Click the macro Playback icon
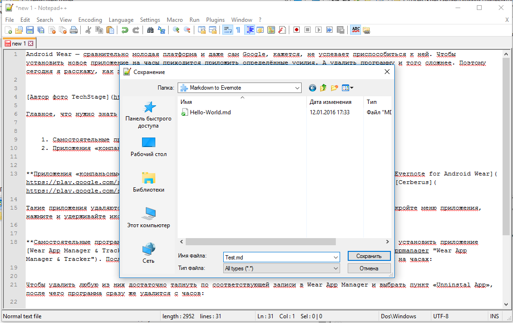Screen dimensions: 513x323 pos(318,30)
